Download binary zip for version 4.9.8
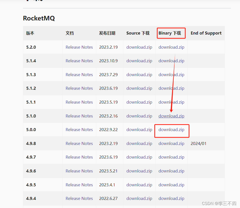The width and height of the screenshot is (240, 208). (171, 143)
